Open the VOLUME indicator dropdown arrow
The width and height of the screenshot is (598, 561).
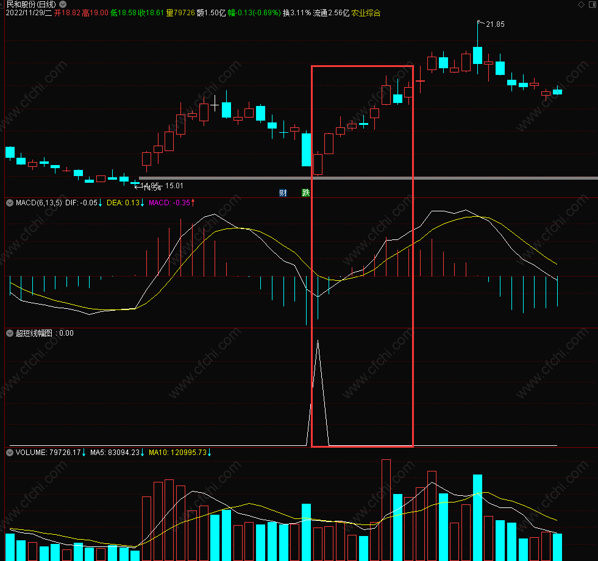click(x=10, y=453)
